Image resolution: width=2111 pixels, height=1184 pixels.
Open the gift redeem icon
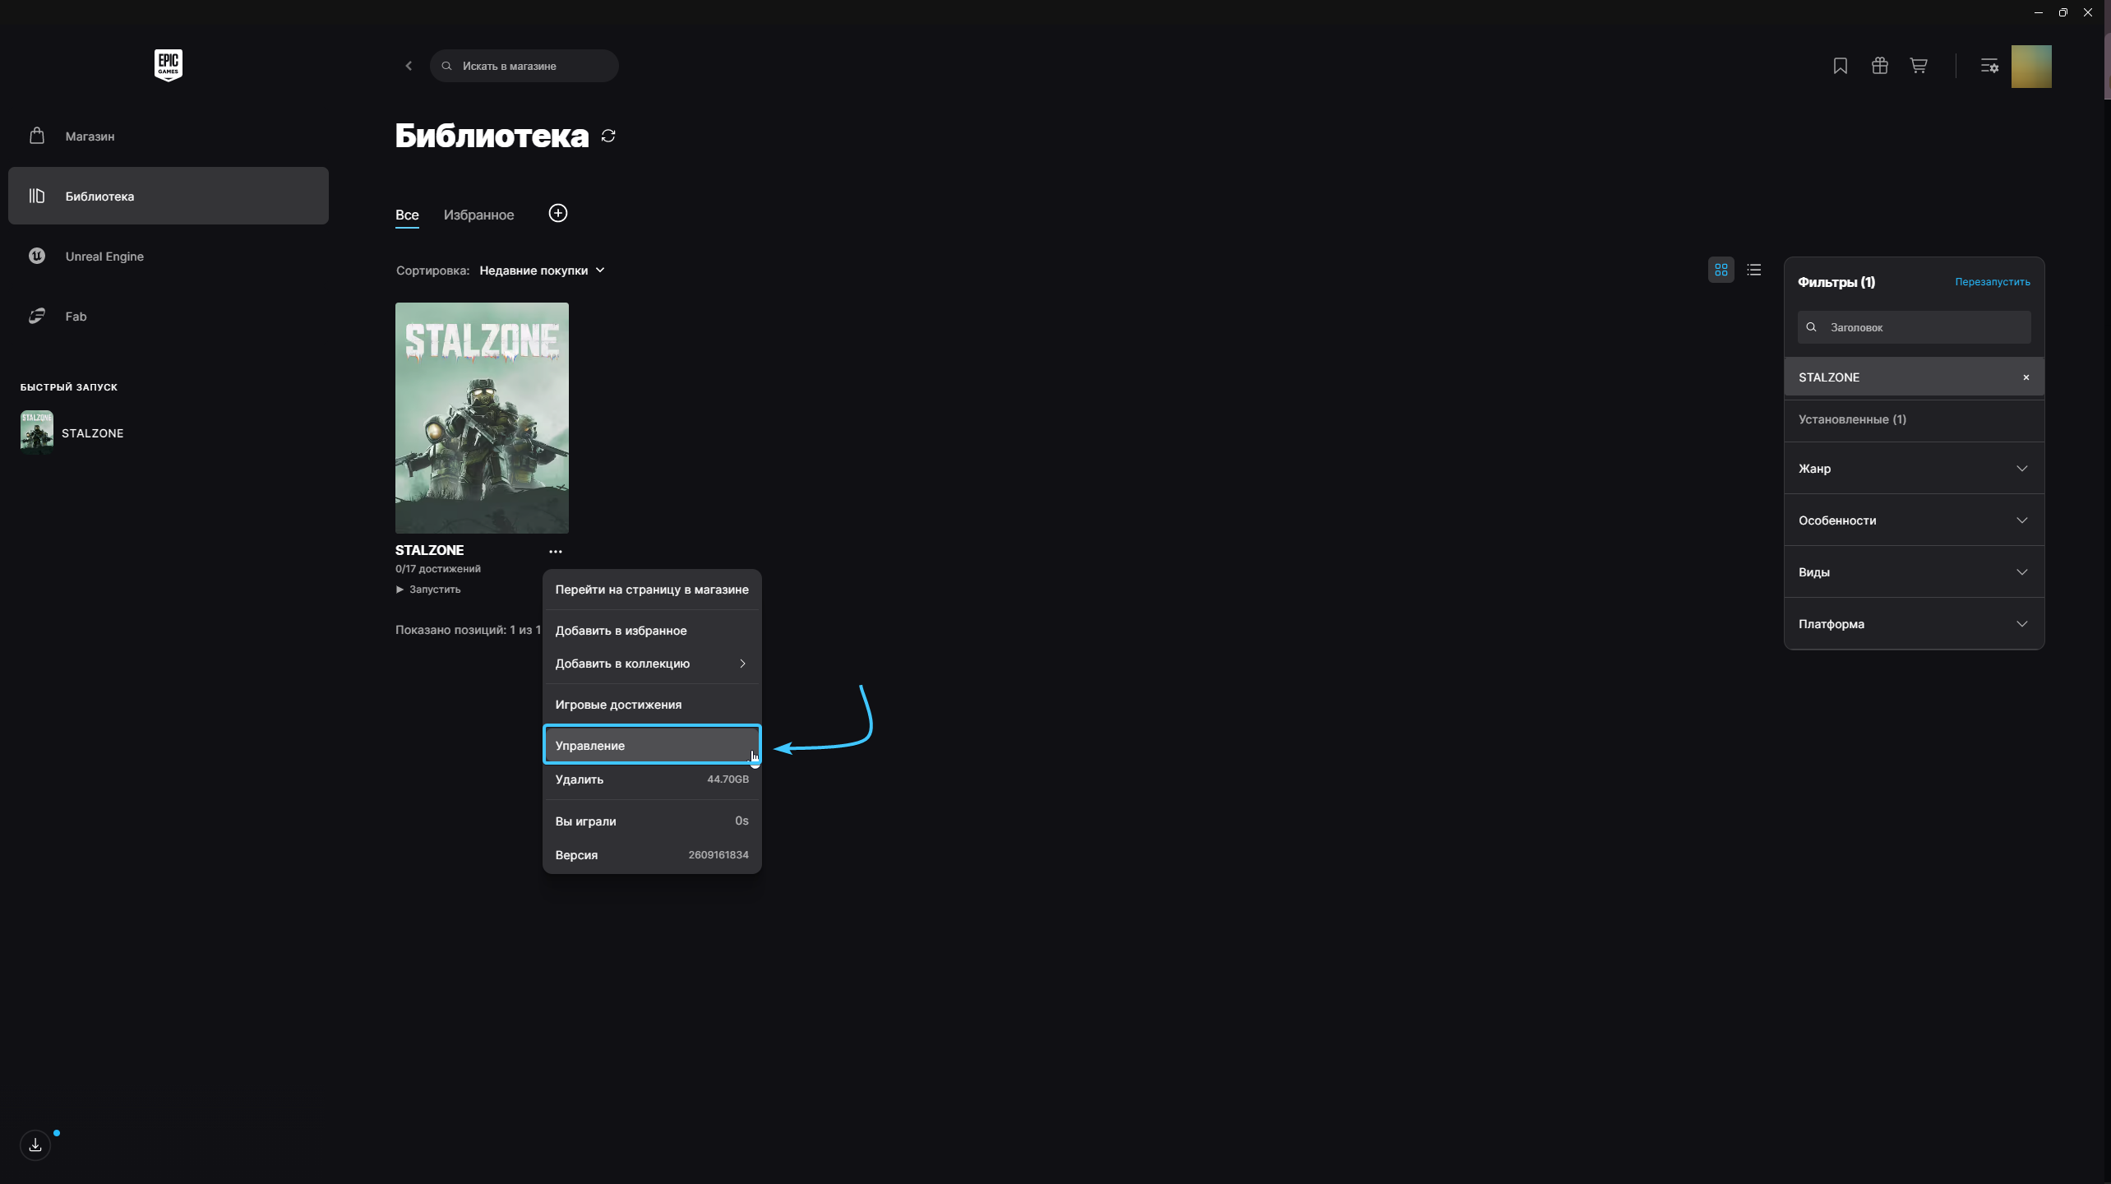click(1880, 66)
